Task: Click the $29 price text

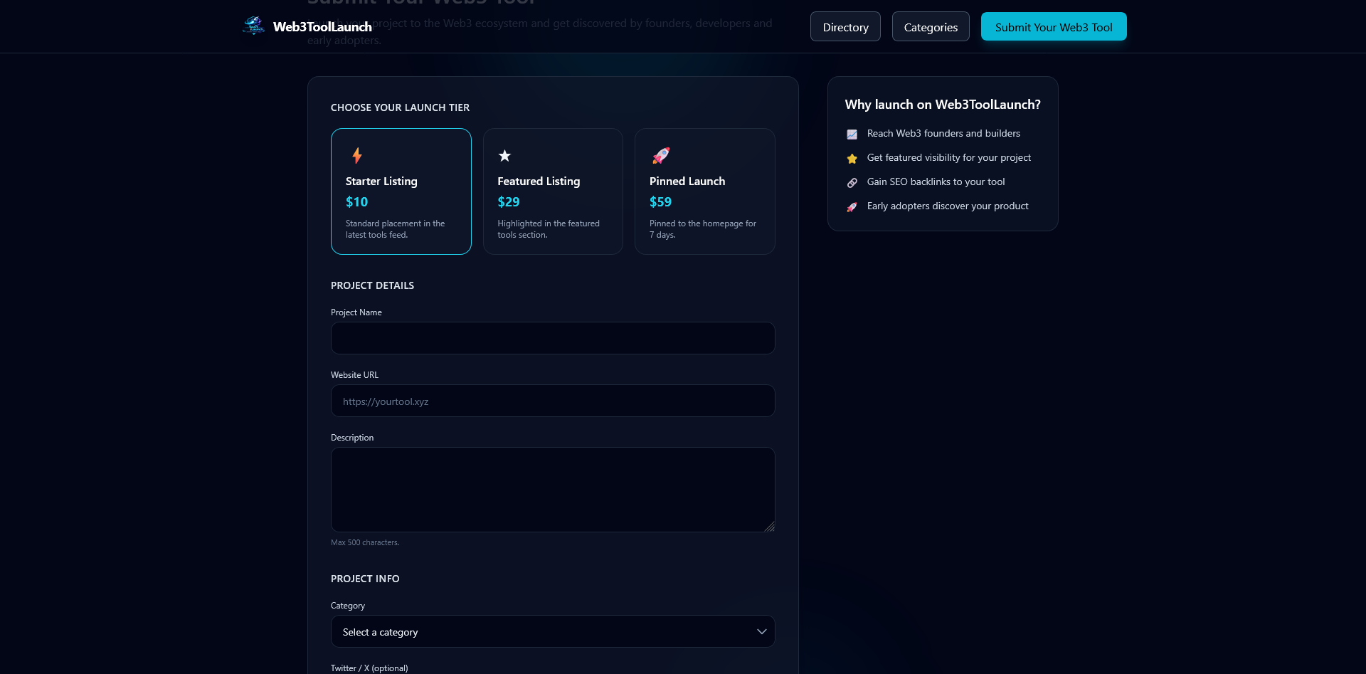Action: click(509, 202)
